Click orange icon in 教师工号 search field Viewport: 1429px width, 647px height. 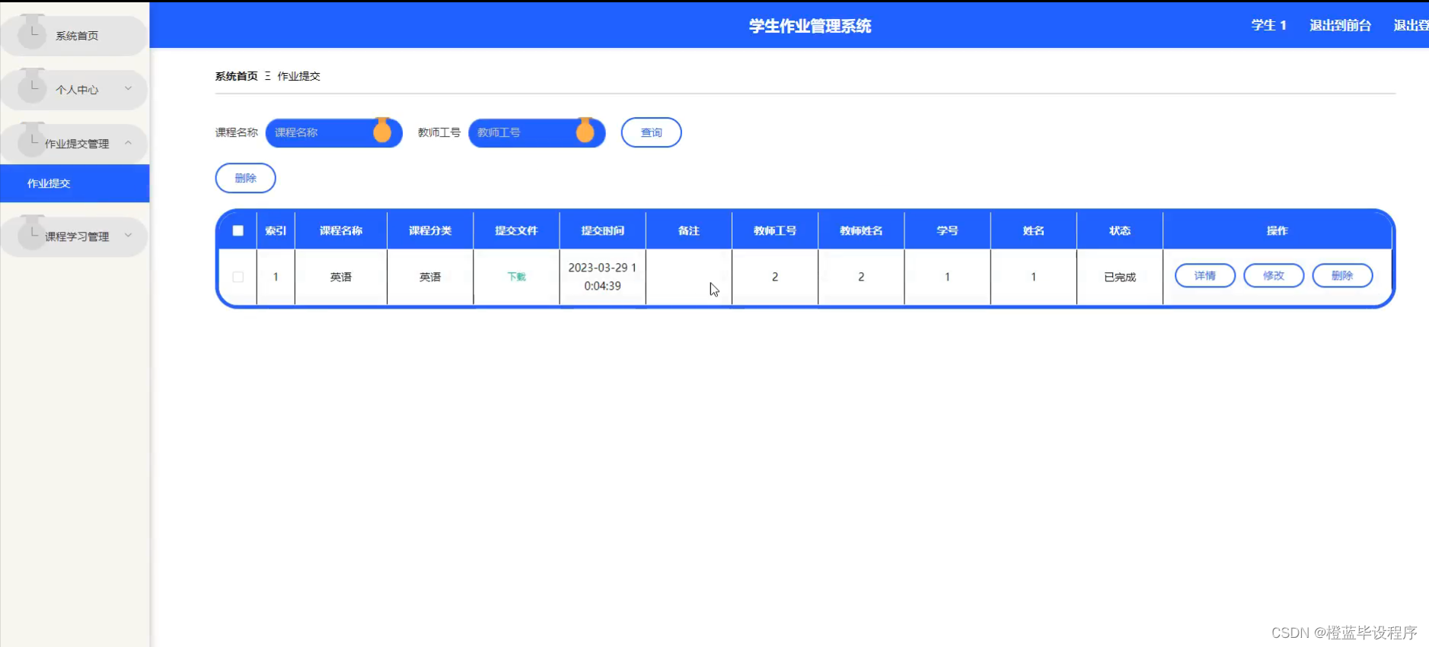(x=585, y=131)
